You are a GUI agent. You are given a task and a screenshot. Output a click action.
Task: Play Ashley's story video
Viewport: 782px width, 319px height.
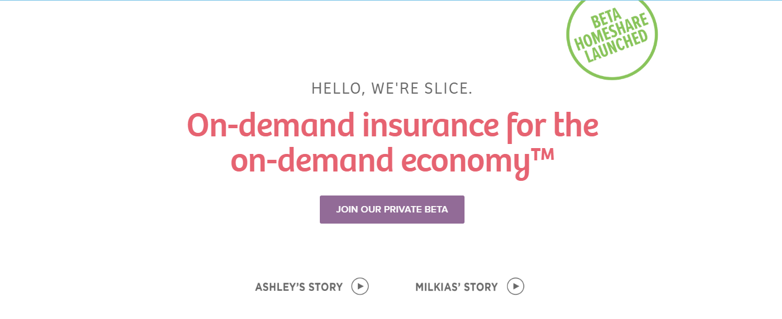click(360, 286)
